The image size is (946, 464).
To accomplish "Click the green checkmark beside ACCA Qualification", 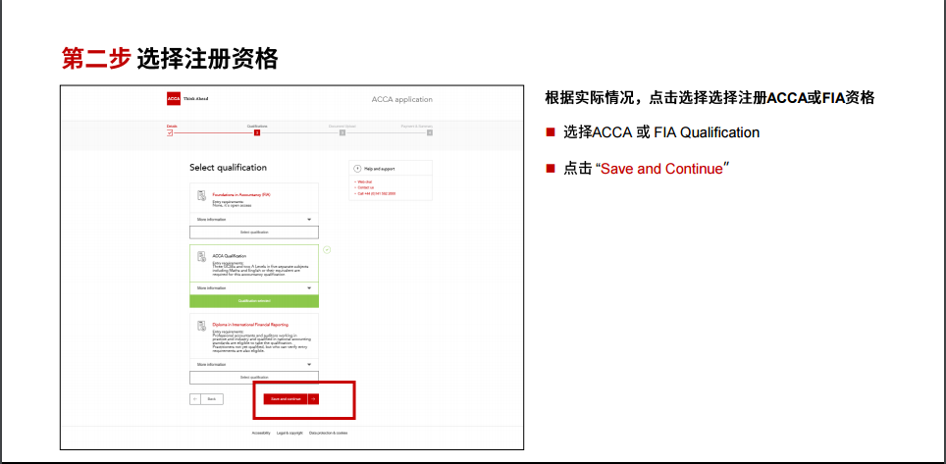I will (x=327, y=249).
